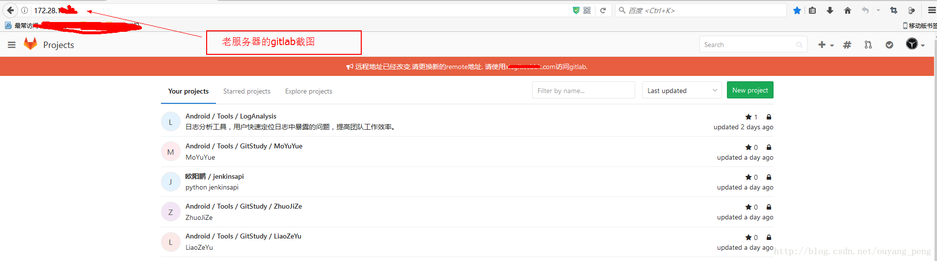The image size is (937, 261).
Task: Open Merge requests icon in navbar
Action: 868,45
